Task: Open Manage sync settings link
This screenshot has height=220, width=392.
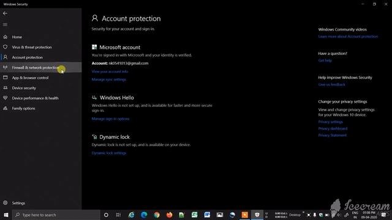Action: 109,79
